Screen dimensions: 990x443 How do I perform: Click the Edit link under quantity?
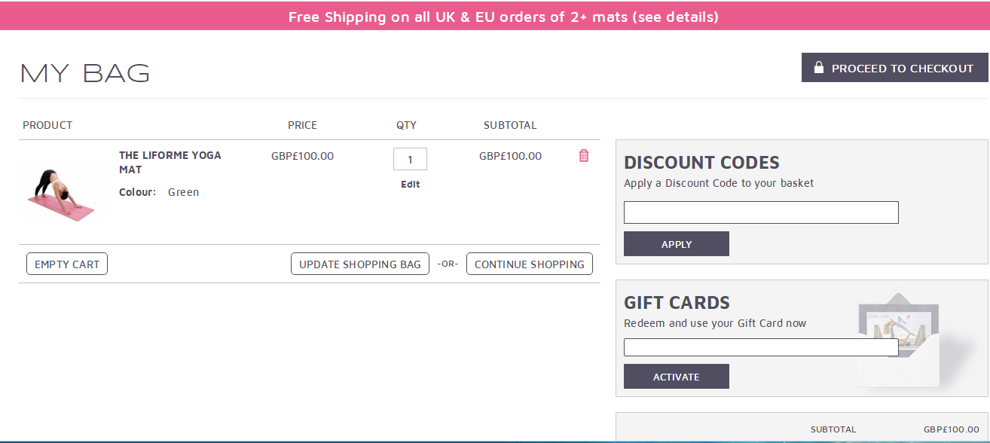[x=411, y=184]
